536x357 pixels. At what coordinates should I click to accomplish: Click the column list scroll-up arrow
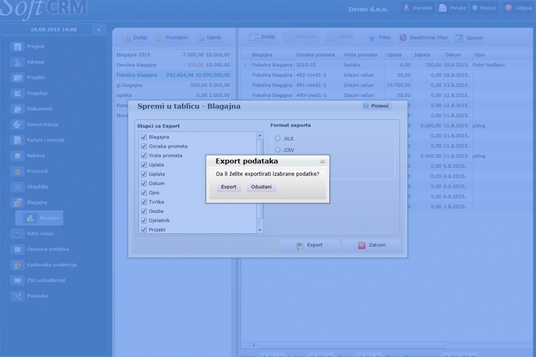260,135
